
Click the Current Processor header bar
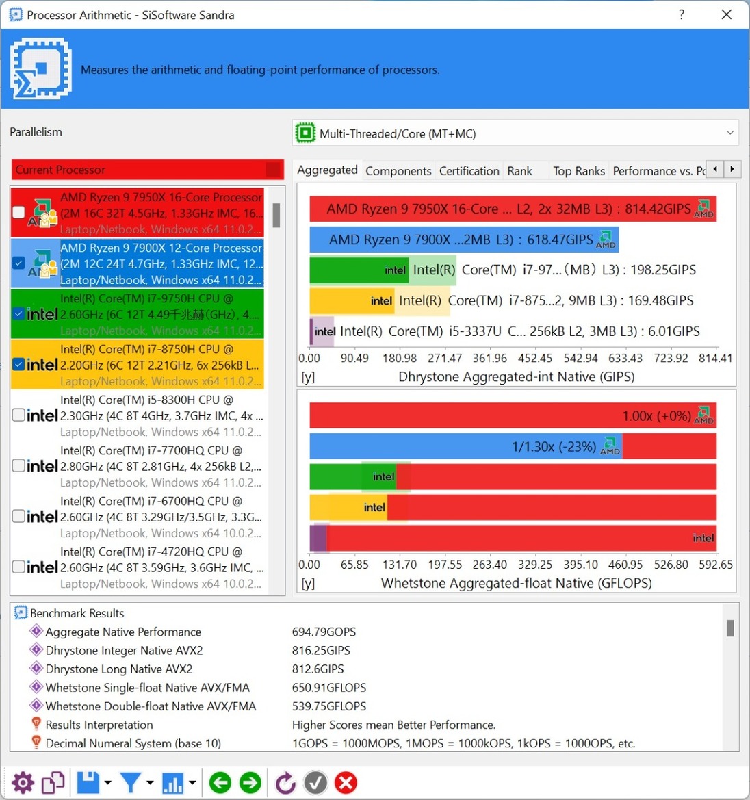147,170
